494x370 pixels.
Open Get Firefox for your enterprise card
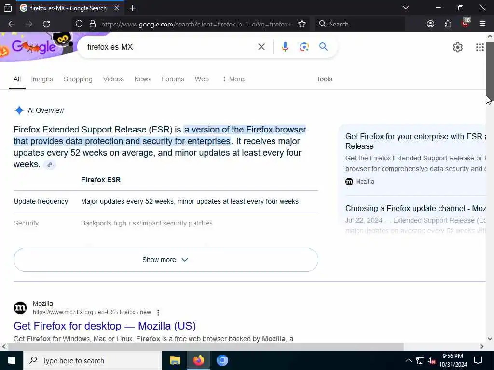point(415,141)
